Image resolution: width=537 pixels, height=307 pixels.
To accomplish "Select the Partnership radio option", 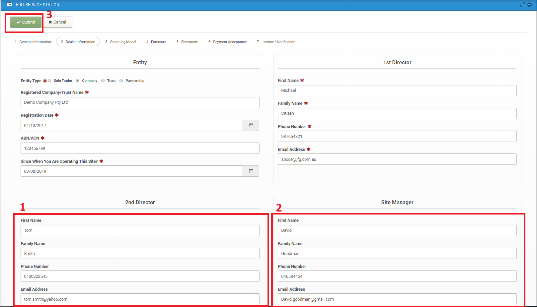I will coord(121,81).
